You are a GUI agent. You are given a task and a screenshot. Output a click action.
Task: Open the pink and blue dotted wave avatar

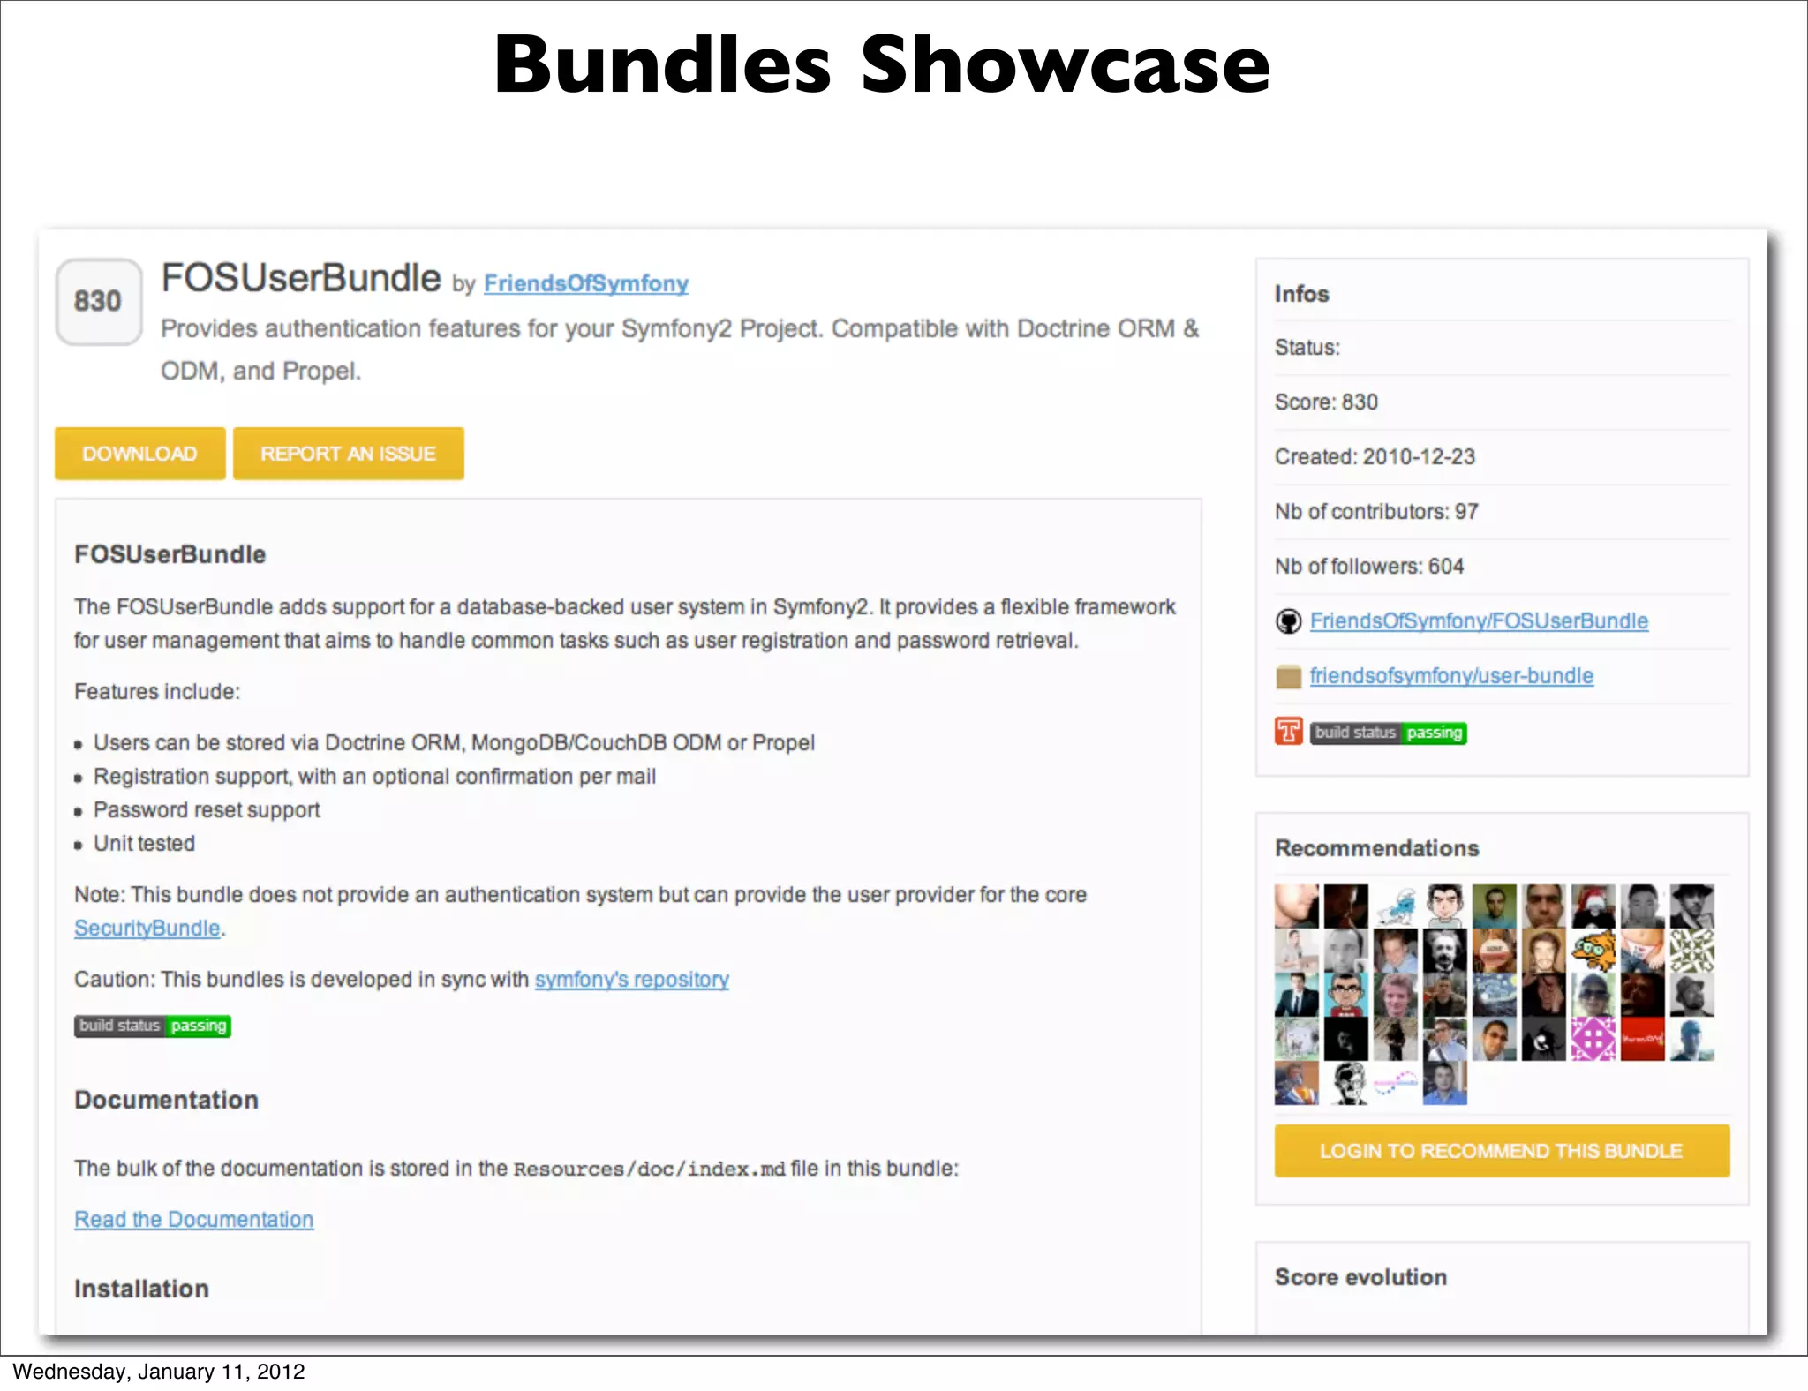(1396, 1083)
